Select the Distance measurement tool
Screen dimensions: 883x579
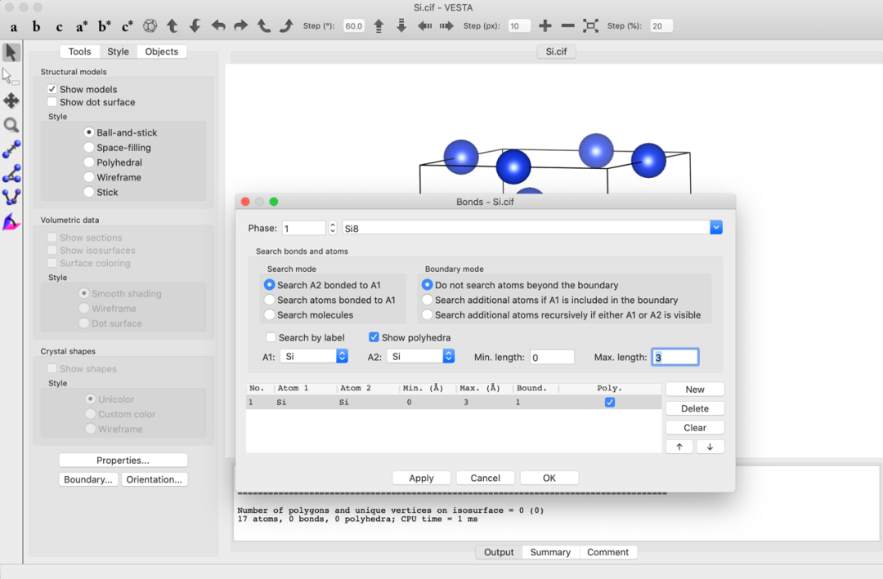tap(11, 149)
